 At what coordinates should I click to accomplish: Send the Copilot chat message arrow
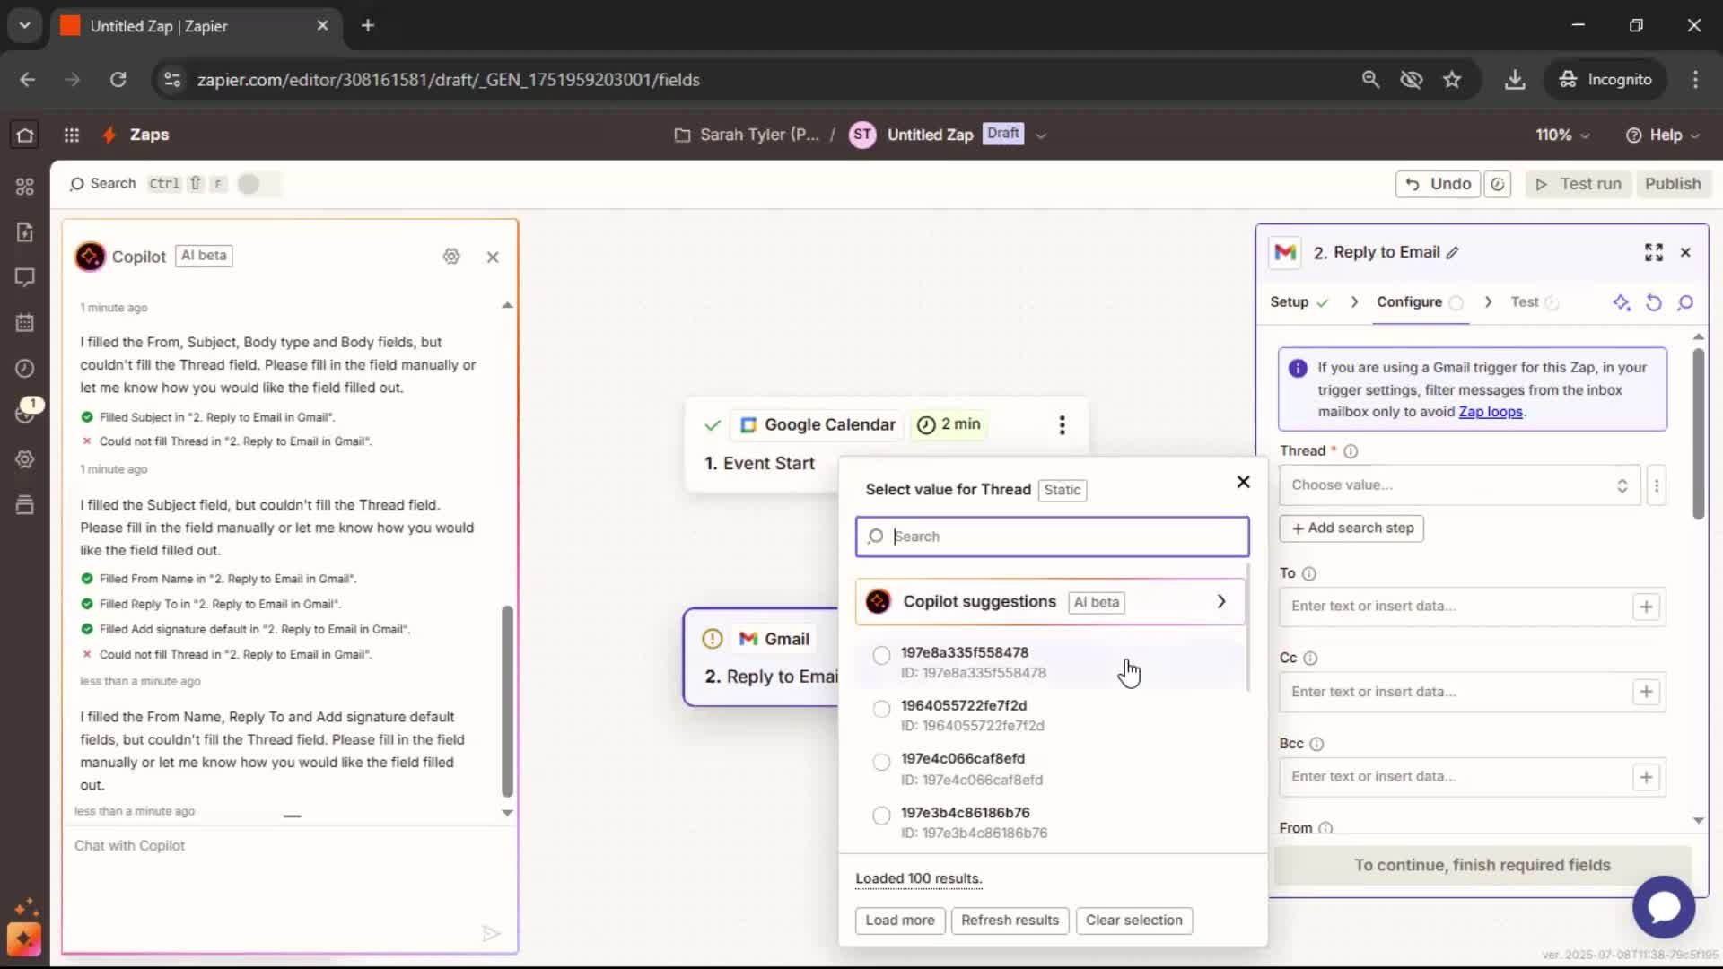click(491, 934)
